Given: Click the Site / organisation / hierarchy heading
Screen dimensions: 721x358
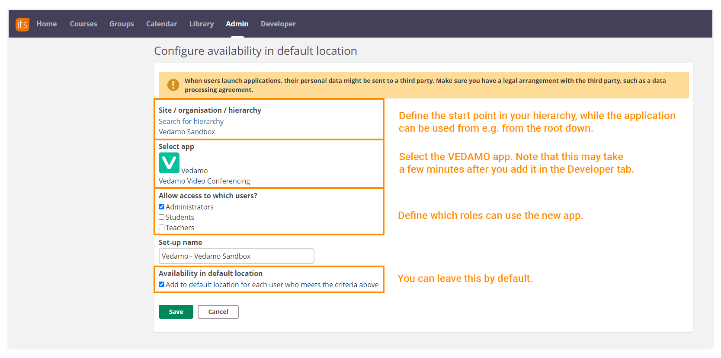Looking at the screenshot, I should click(210, 110).
